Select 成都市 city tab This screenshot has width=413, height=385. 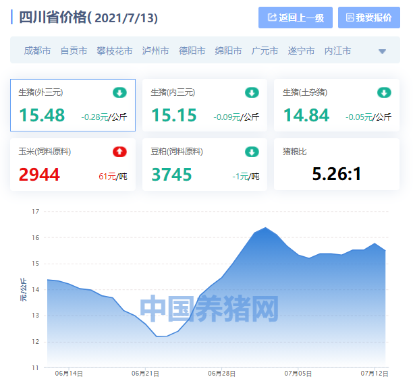(x=37, y=51)
